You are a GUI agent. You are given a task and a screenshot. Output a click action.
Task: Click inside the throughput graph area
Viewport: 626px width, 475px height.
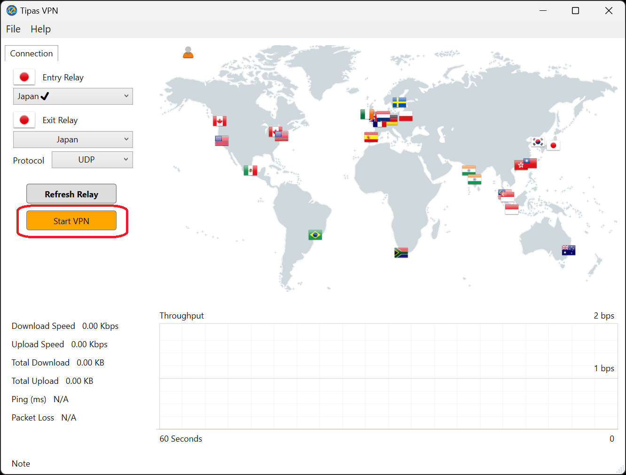389,376
